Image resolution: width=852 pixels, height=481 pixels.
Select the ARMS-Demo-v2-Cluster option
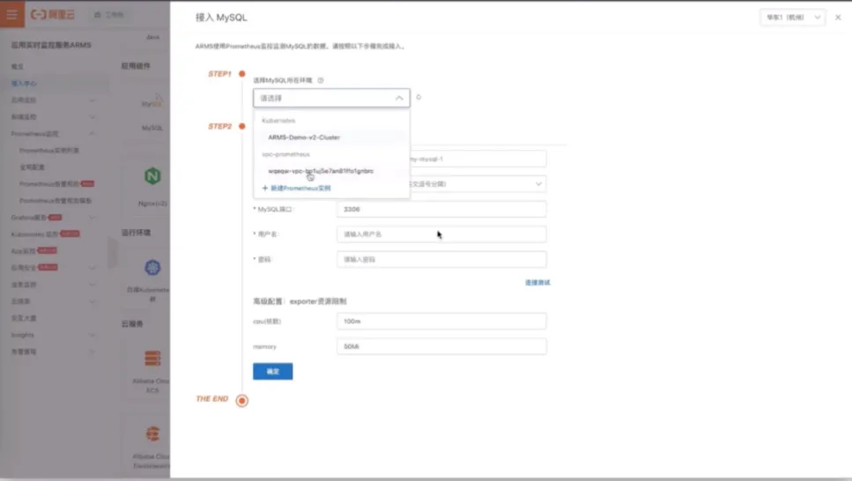point(331,137)
